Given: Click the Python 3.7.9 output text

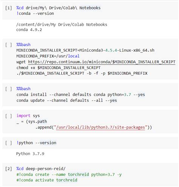Looking at the screenshot, I should pyautogui.click(x=30, y=154).
